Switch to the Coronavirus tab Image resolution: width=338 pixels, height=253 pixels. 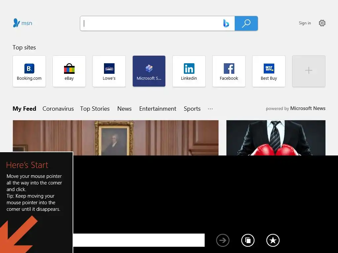click(58, 109)
